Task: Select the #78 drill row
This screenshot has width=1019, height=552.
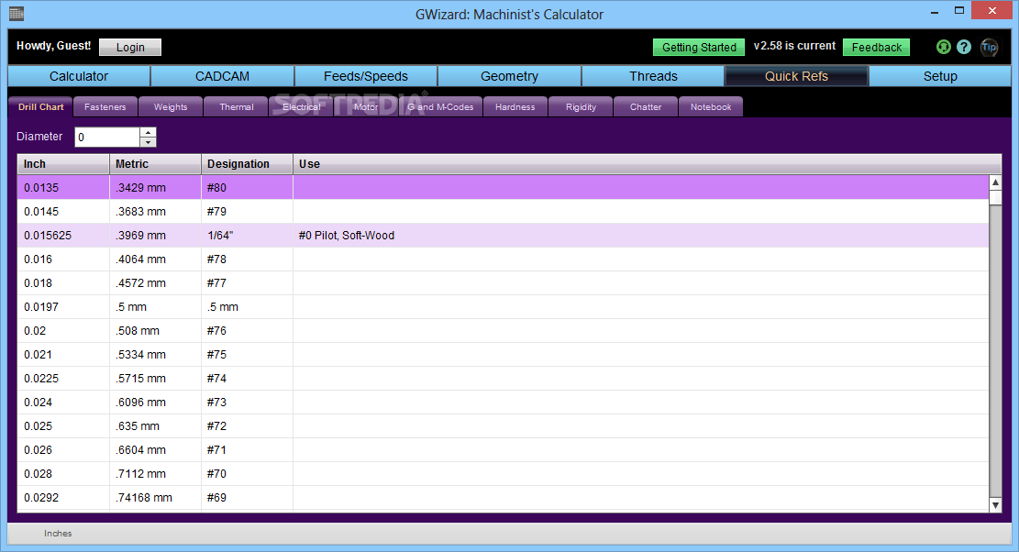Action: pyautogui.click(x=503, y=259)
